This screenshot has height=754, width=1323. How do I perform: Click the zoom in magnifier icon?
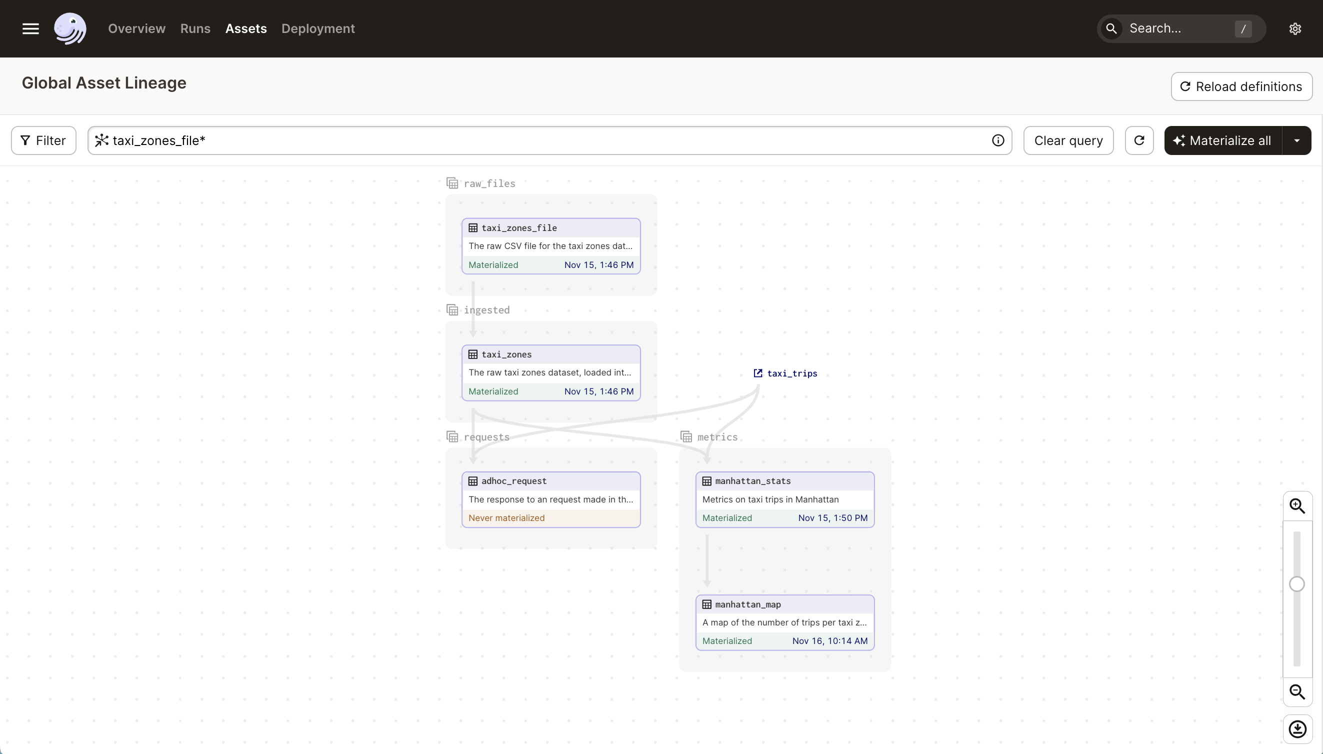[1297, 506]
